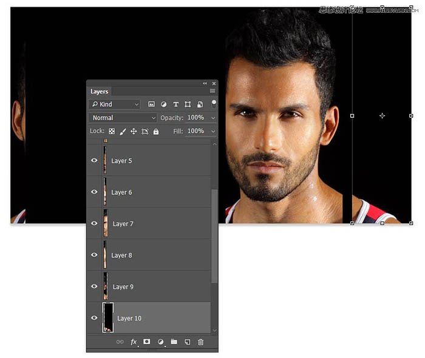Toggle visibility of Layer 7
Image resolution: width=425 pixels, height=358 pixels.
point(94,224)
